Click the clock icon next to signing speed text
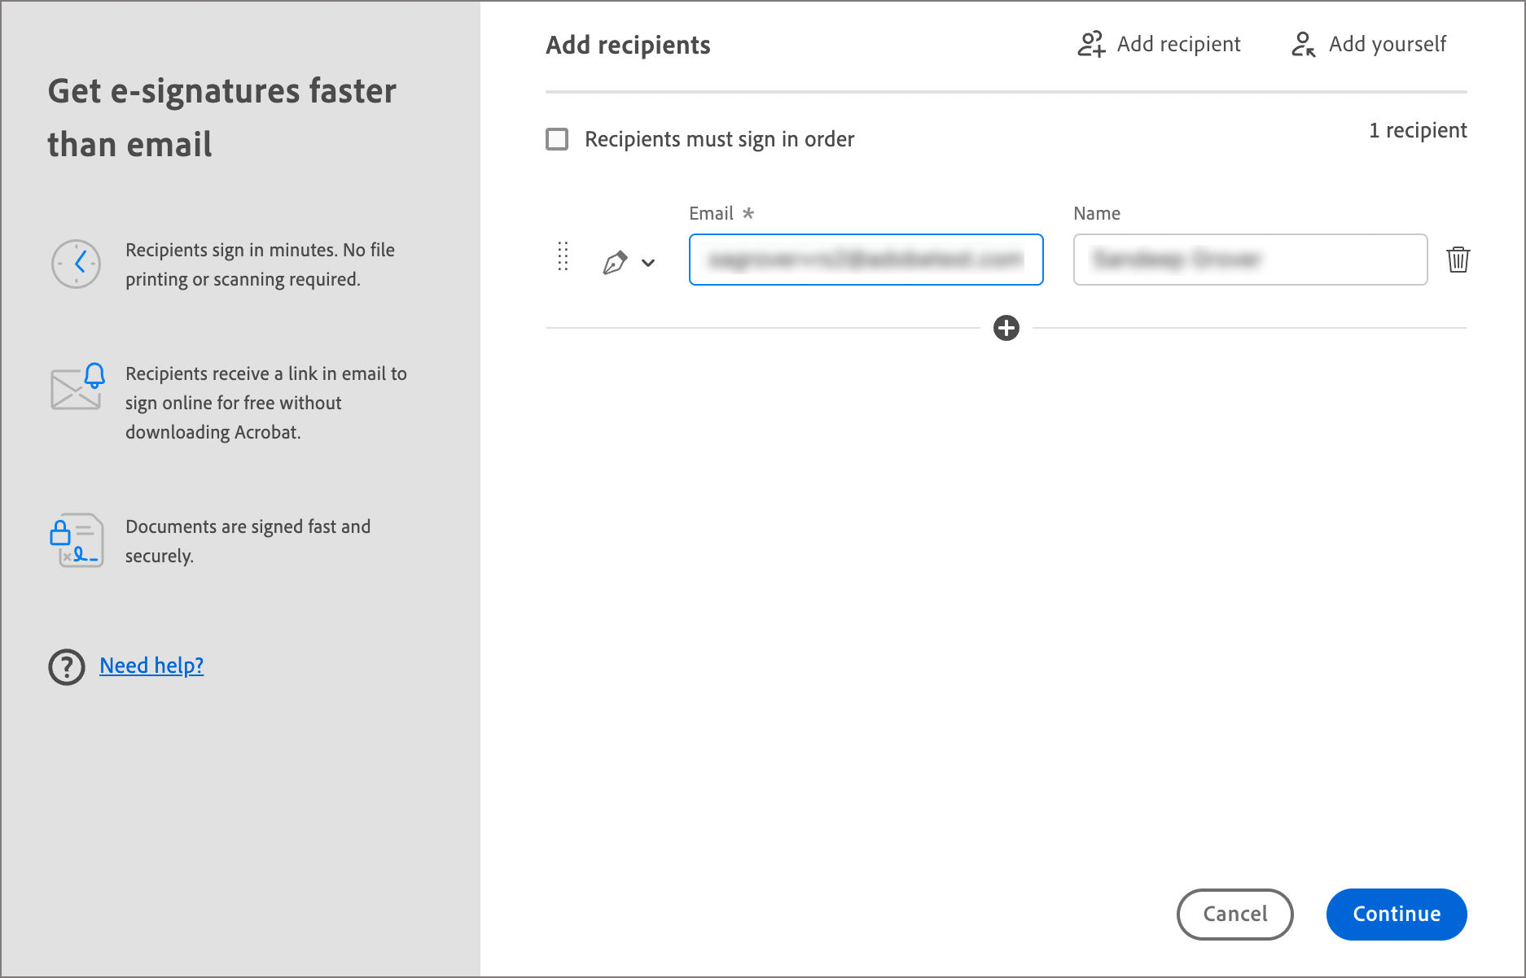 coord(76,263)
